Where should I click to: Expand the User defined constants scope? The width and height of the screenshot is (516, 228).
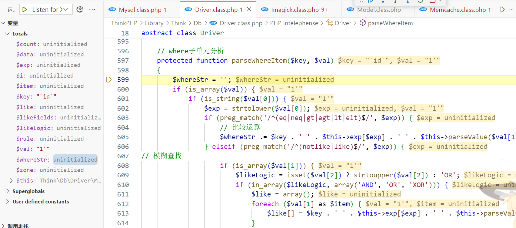(x=8, y=202)
